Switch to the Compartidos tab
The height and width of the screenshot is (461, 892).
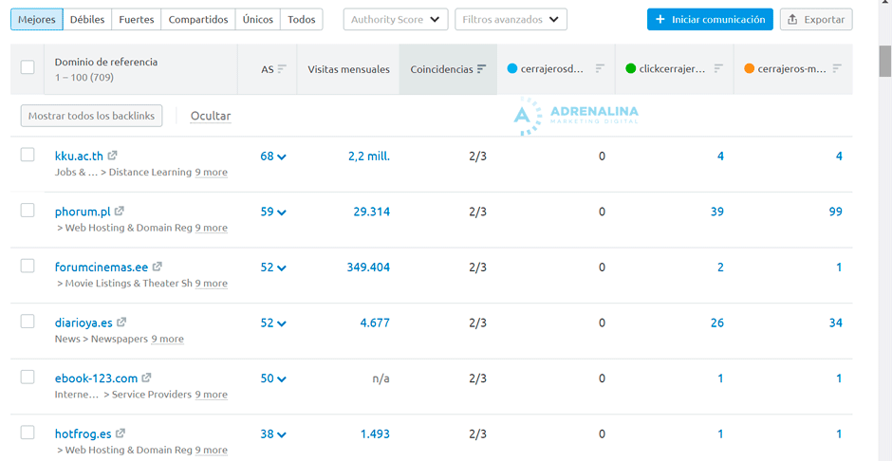[198, 19]
